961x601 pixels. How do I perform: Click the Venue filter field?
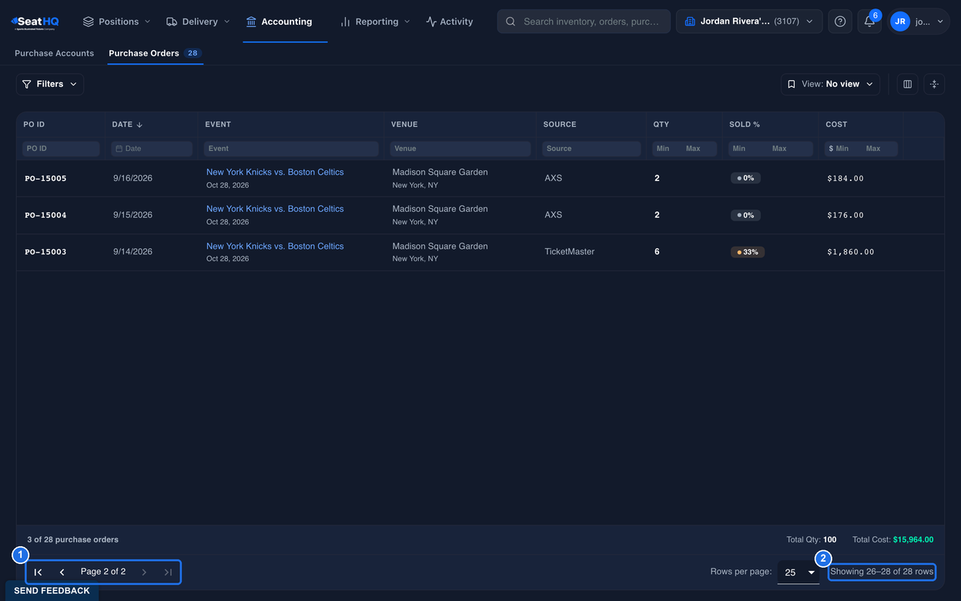click(x=460, y=149)
